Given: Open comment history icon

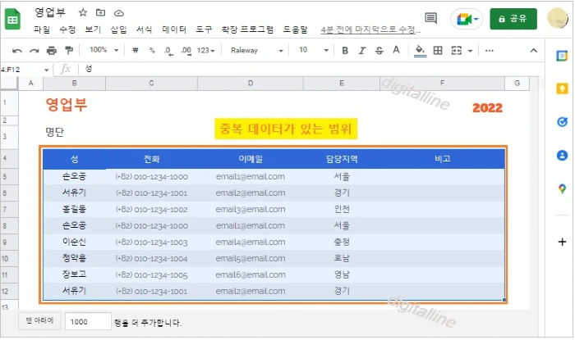Looking at the screenshot, I should [x=431, y=18].
